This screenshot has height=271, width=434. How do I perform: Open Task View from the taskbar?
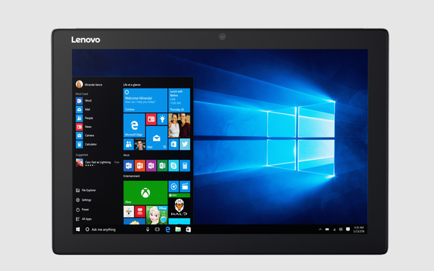[157, 230]
